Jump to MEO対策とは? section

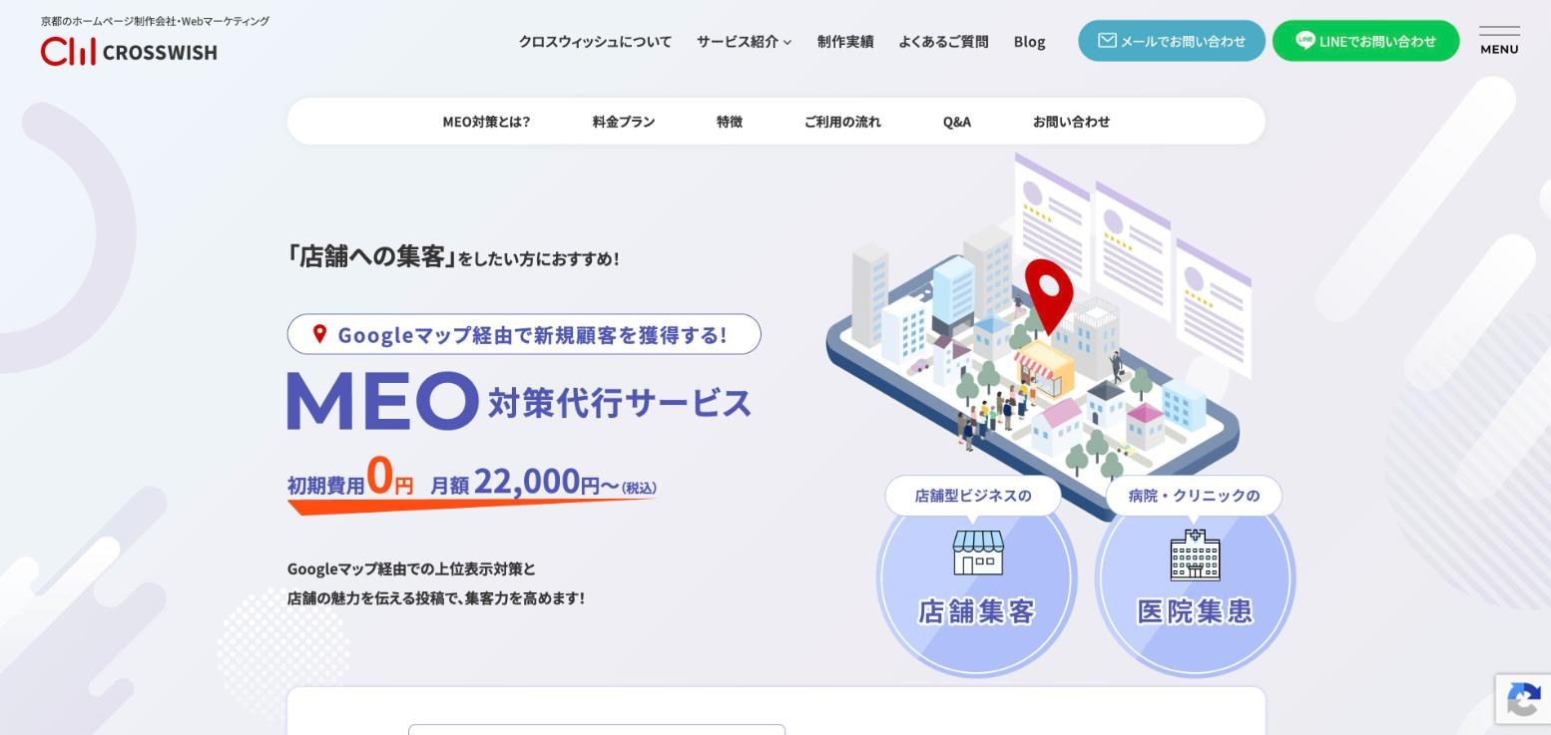tap(486, 122)
